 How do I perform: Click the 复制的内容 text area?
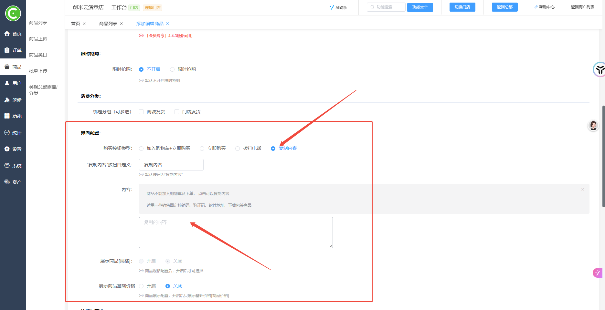click(x=236, y=232)
